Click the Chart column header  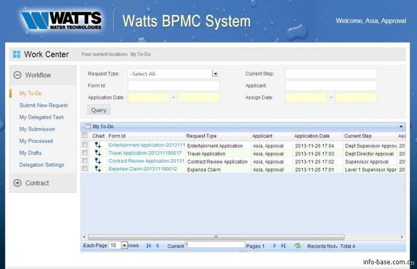98,136
